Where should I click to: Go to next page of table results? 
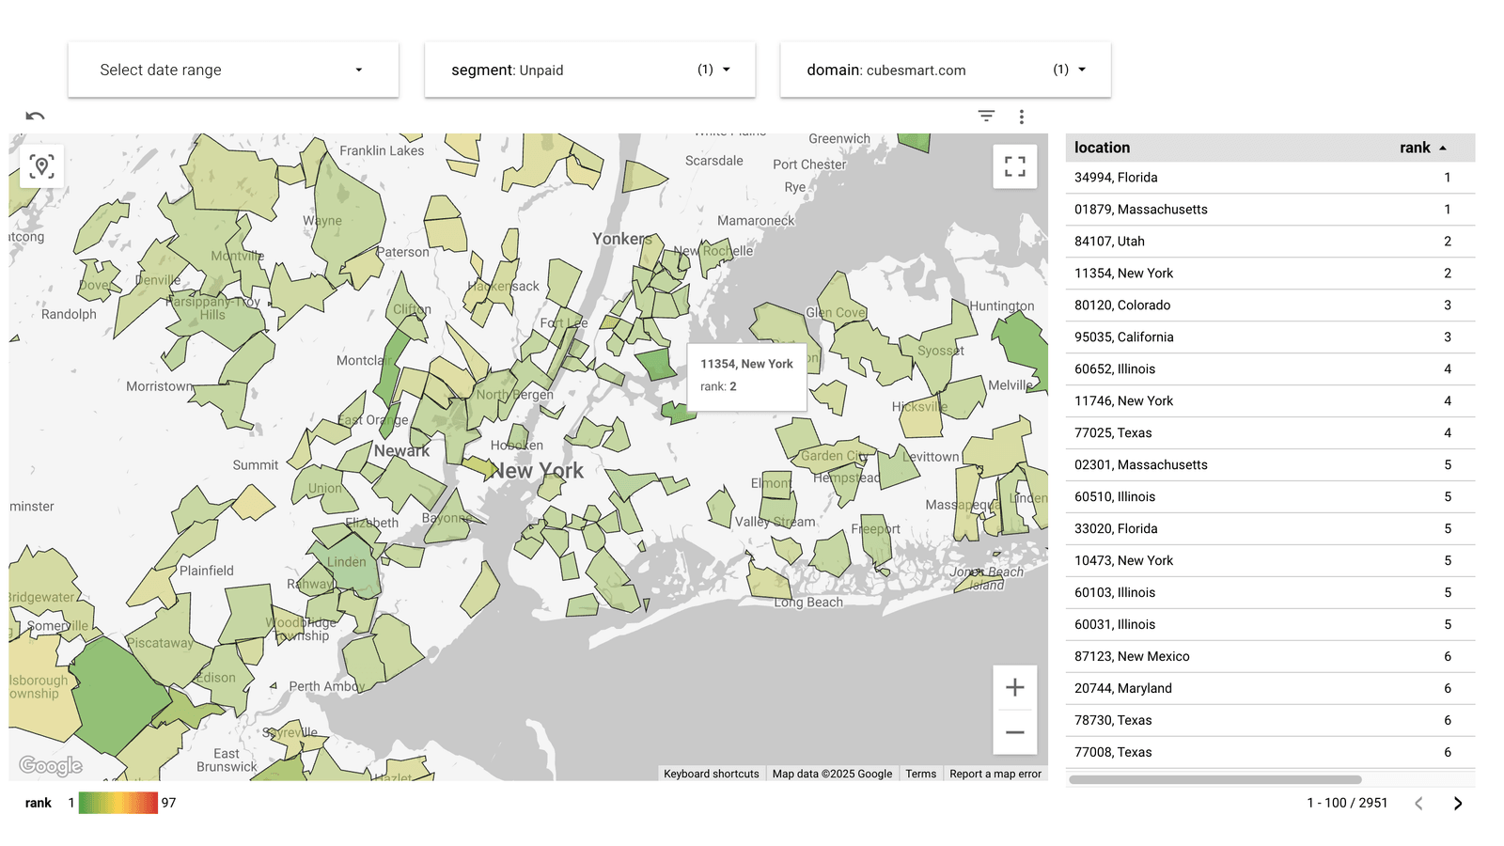(1458, 803)
